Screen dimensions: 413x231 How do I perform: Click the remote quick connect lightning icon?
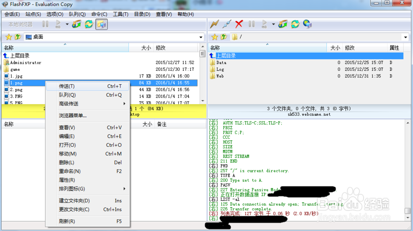(214, 24)
